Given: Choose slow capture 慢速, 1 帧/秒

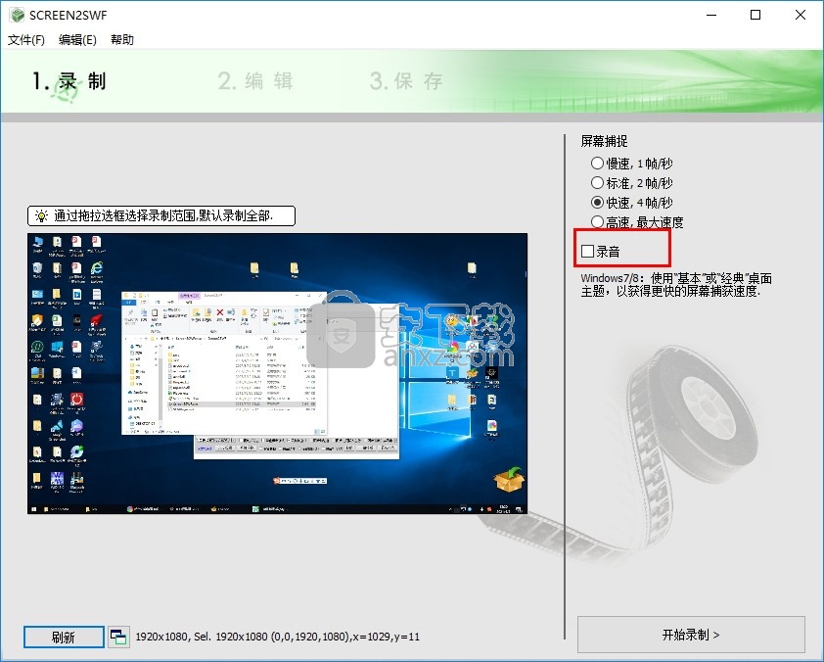Looking at the screenshot, I should coord(631,164).
